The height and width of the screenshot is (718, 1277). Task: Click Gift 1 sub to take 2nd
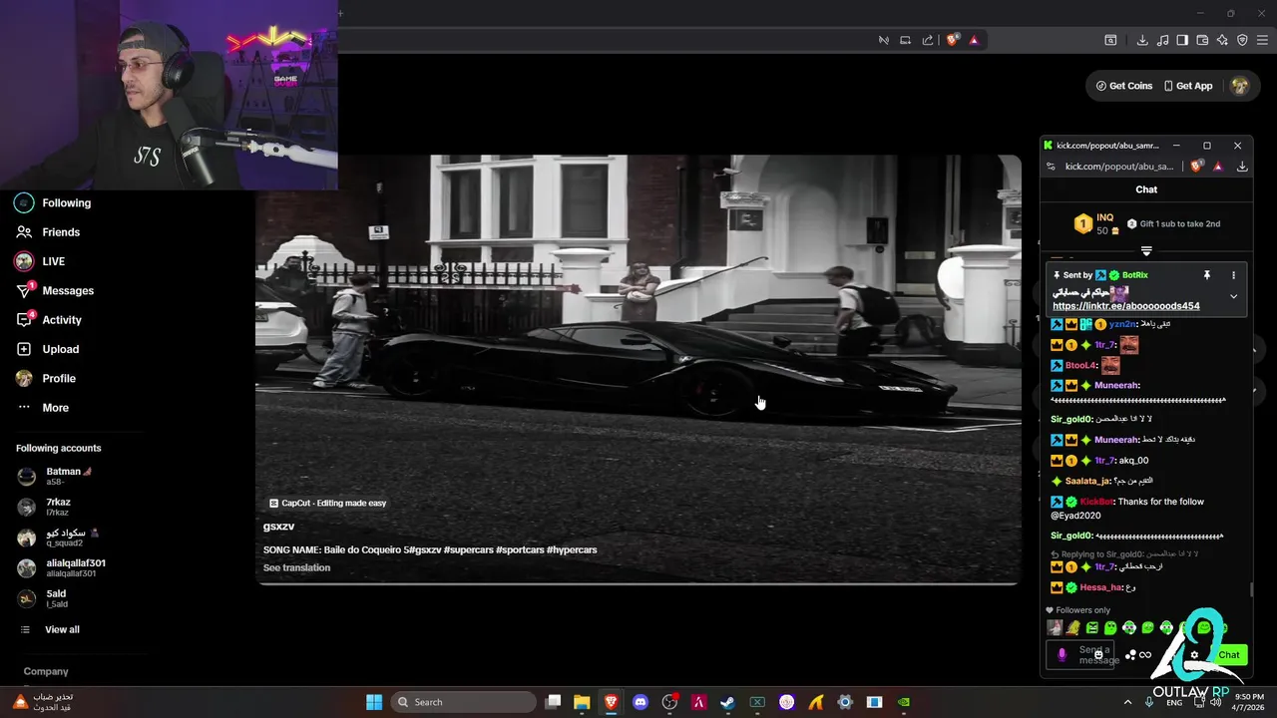pos(1173,223)
